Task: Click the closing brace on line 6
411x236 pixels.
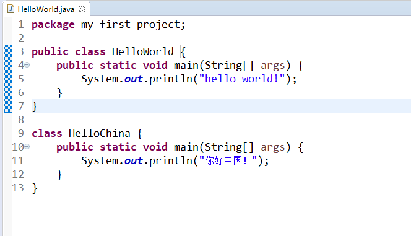Action: tap(59, 93)
